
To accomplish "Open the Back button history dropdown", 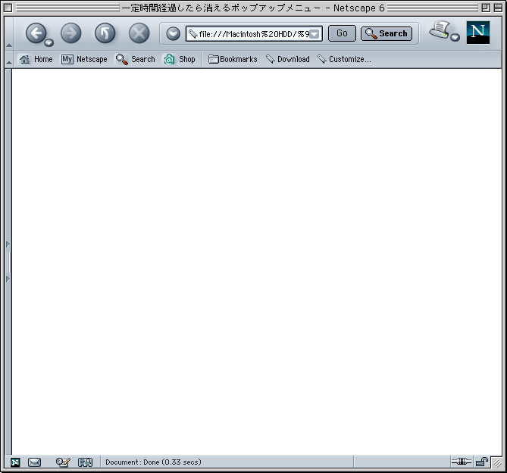I will pyautogui.click(x=49, y=42).
